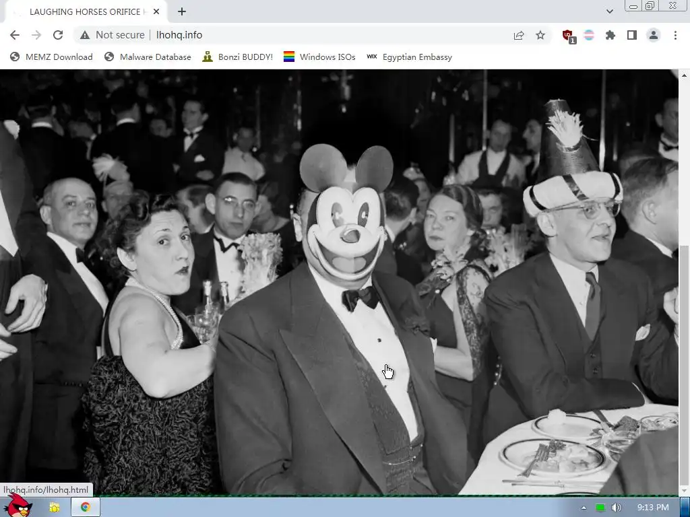Viewport: 690px width, 517px height.
Task: Open a new browser tab
Action: (182, 12)
